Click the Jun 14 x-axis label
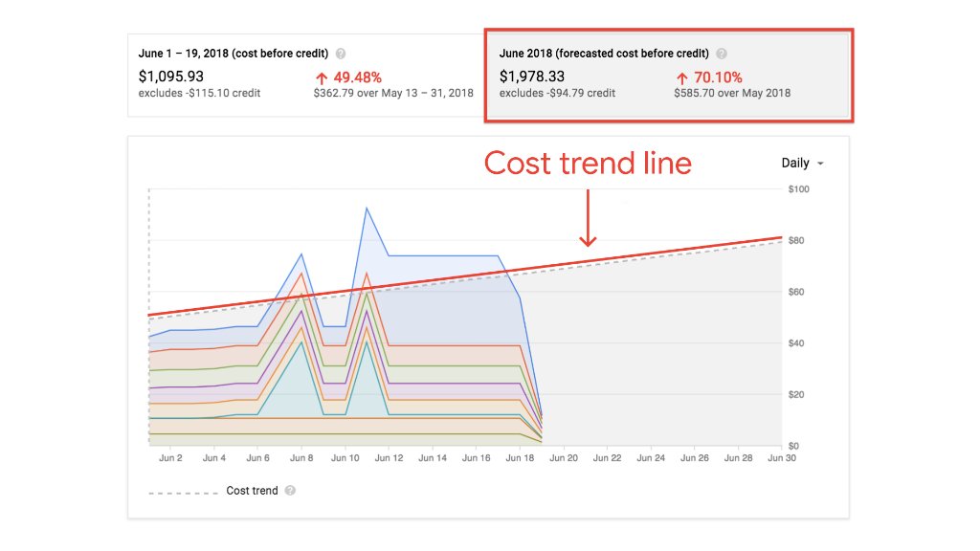 click(x=433, y=458)
